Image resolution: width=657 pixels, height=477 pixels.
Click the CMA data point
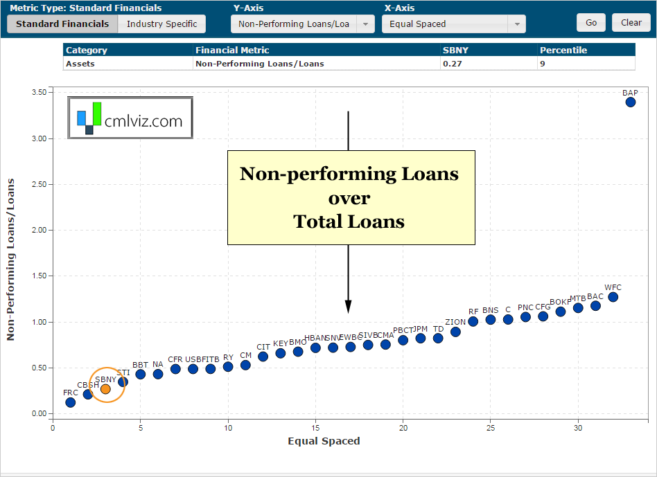tap(385, 344)
